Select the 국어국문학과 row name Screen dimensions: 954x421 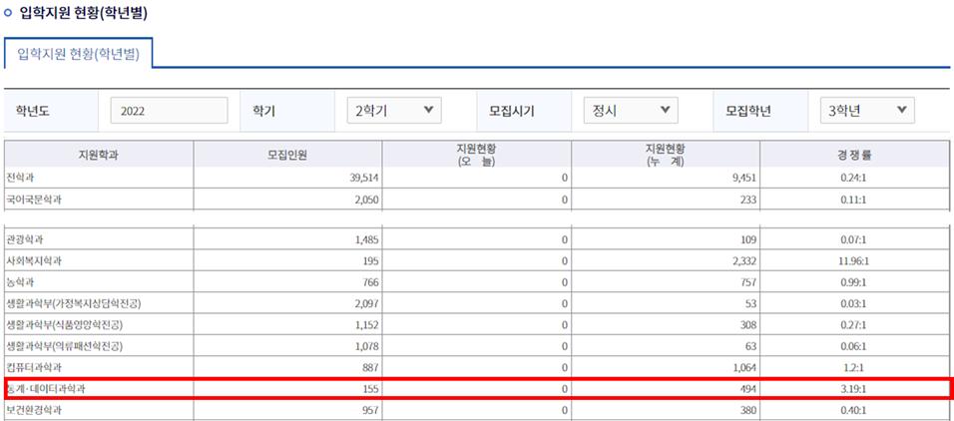tap(34, 199)
